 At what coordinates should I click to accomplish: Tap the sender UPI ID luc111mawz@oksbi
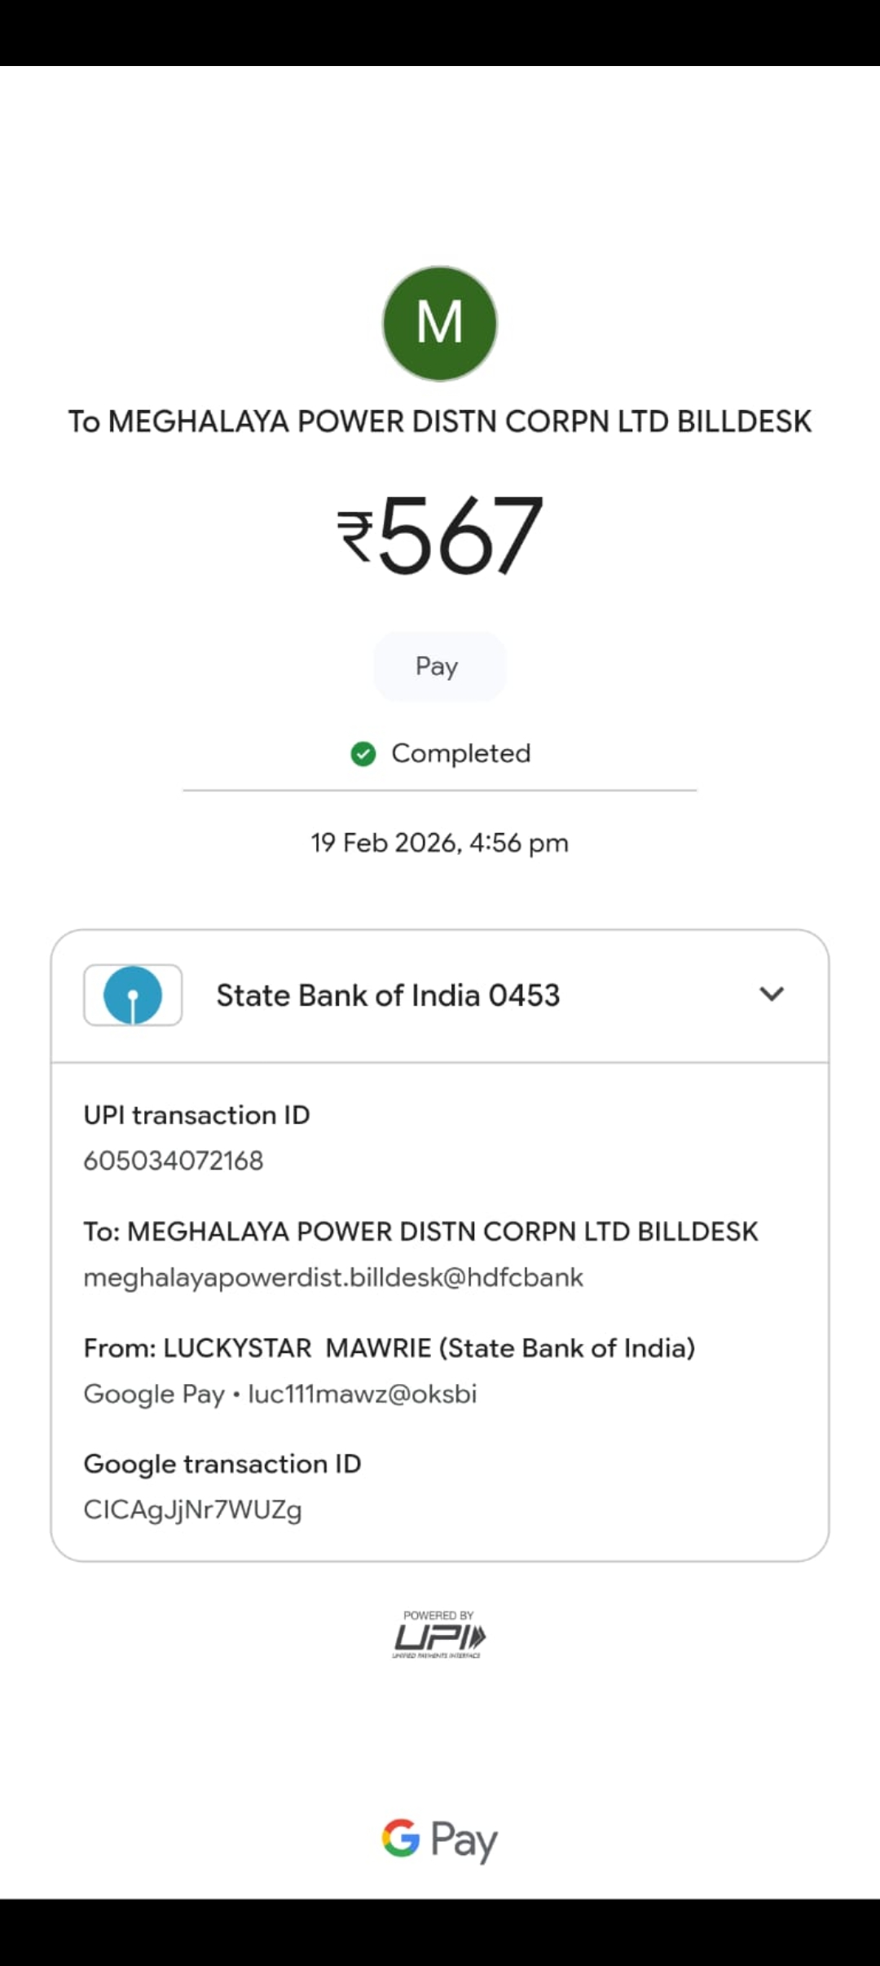click(x=362, y=1394)
